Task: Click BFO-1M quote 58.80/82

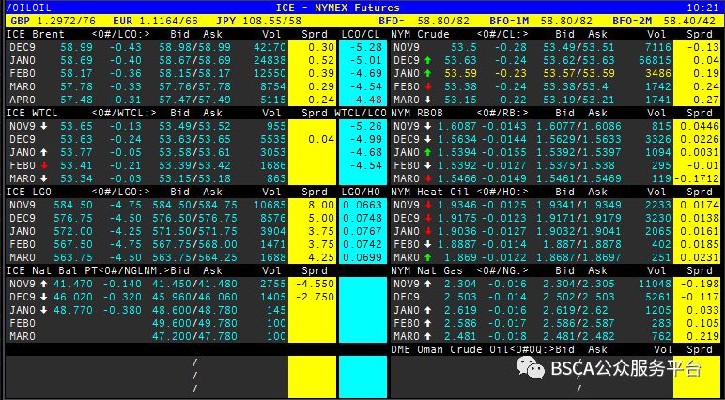Action: (566, 21)
